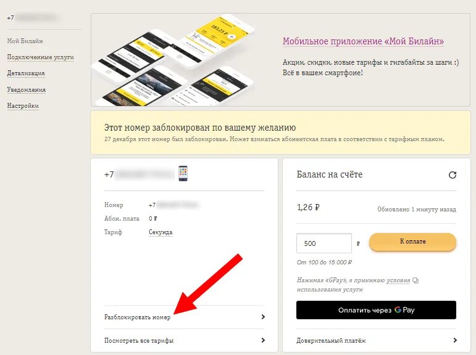Go to Детализация section
The height and width of the screenshot is (355, 476).
click(26, 73)
